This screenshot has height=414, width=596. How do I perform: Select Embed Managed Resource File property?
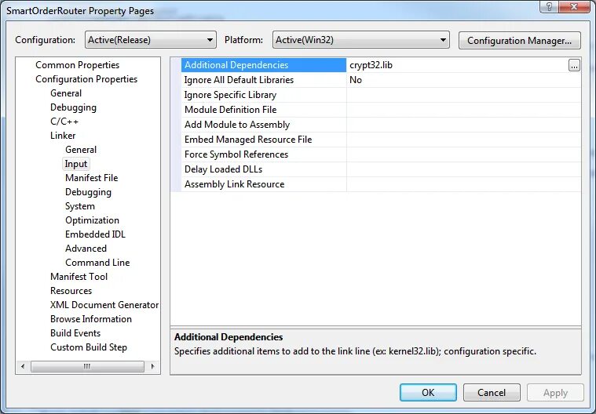263,140
